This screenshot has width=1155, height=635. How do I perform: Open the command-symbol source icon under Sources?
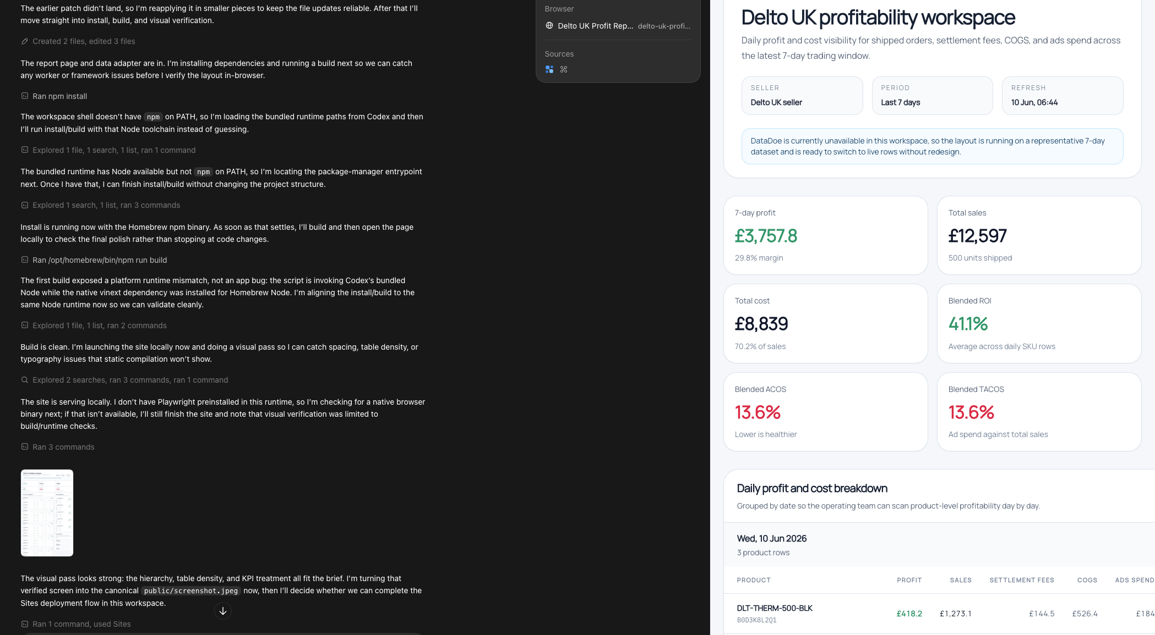563,69
